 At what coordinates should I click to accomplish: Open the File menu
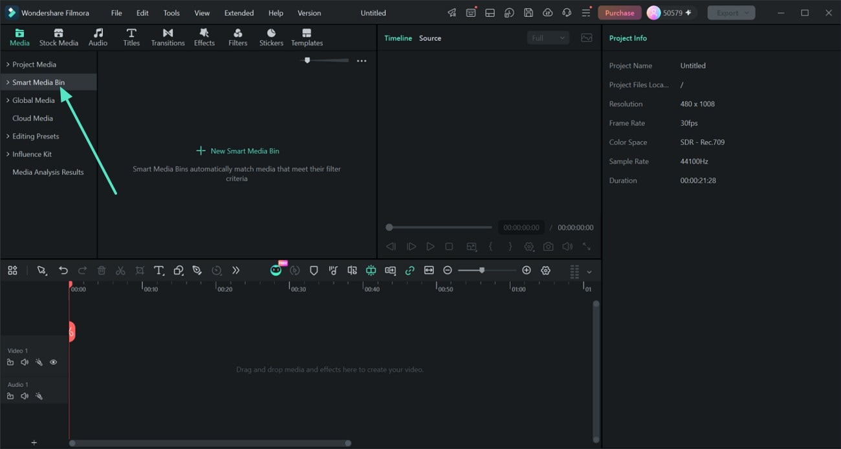click(x=116, y=13)
